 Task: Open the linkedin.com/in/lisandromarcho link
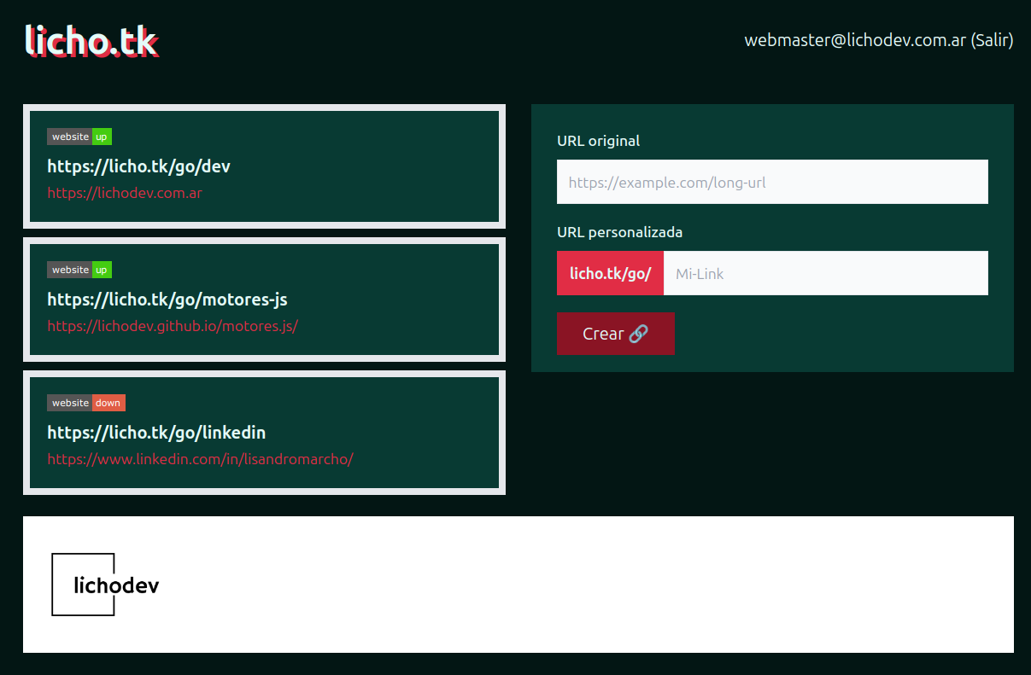click(x=201, y=459)
